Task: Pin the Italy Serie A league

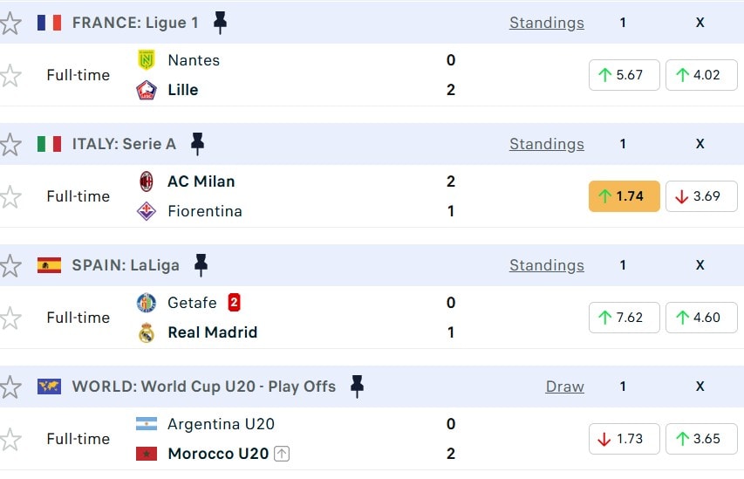Action: (197, 144)
